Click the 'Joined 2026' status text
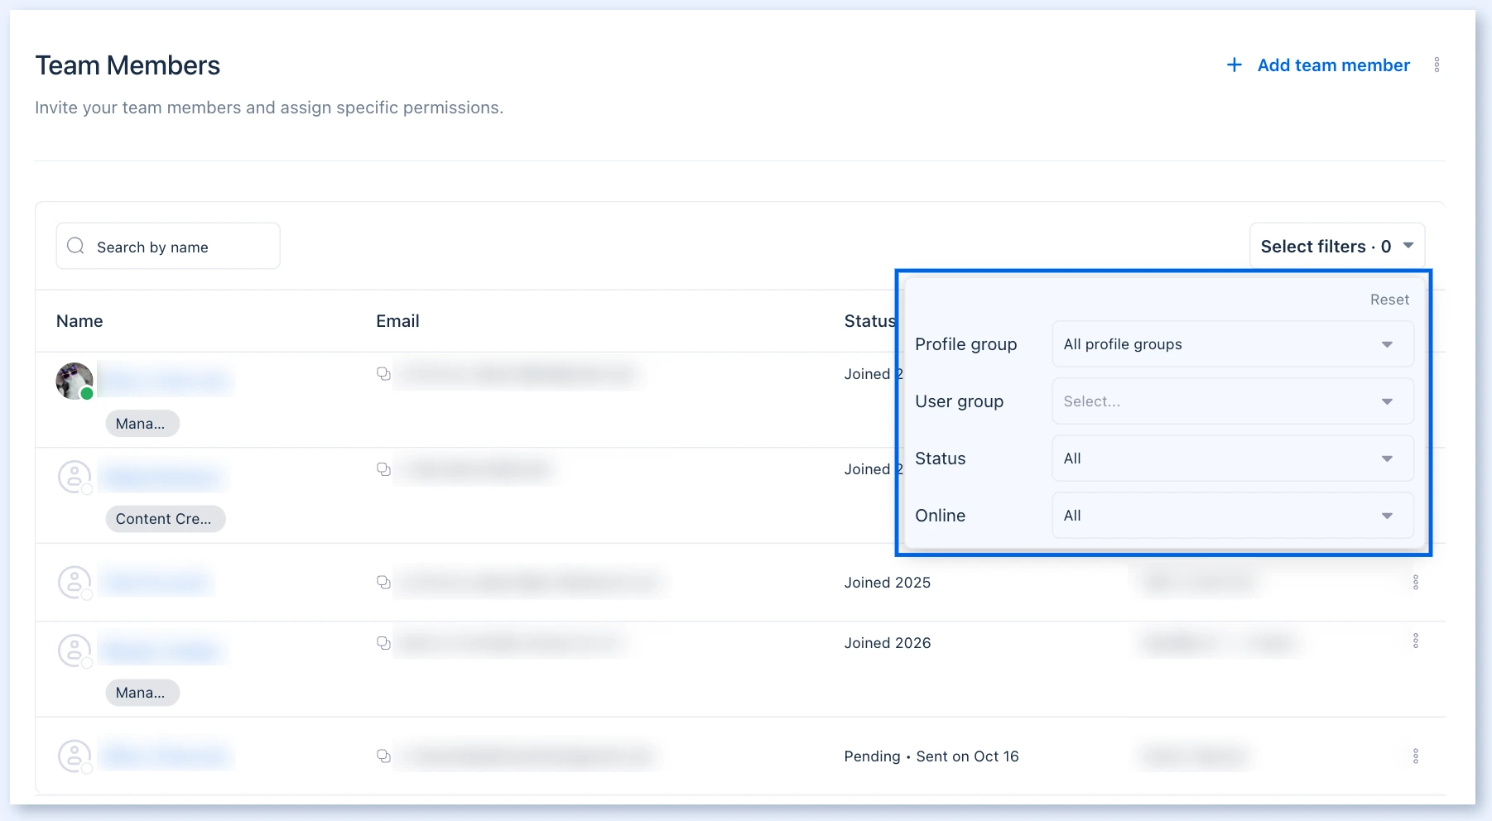1492x821 pixels. pos(887,643)
